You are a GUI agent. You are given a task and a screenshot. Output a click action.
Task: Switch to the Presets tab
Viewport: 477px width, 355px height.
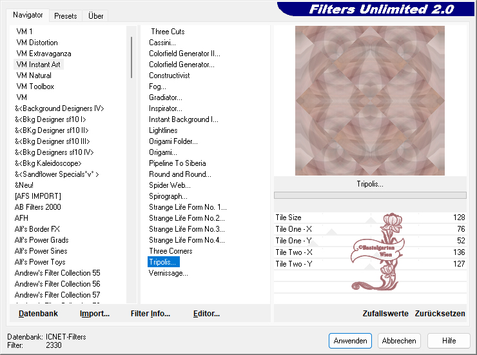click(66, 15)
